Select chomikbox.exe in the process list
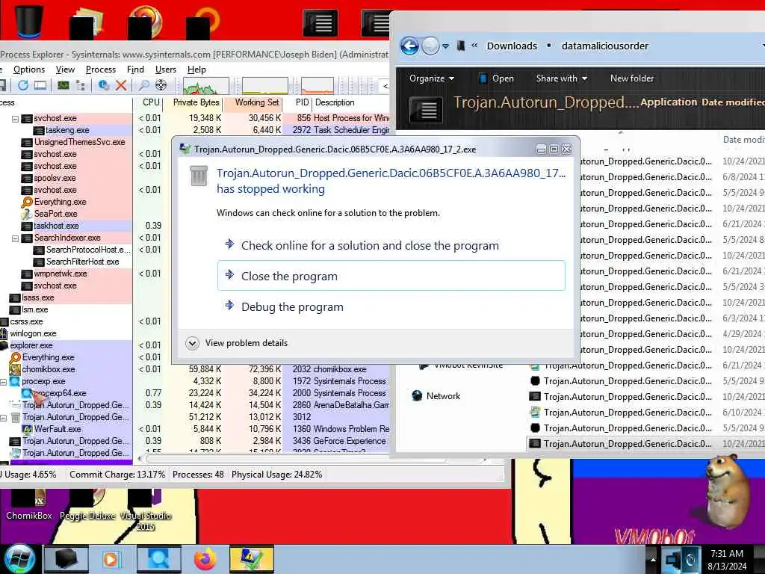The image size is (765, 574). pos(49,369)
